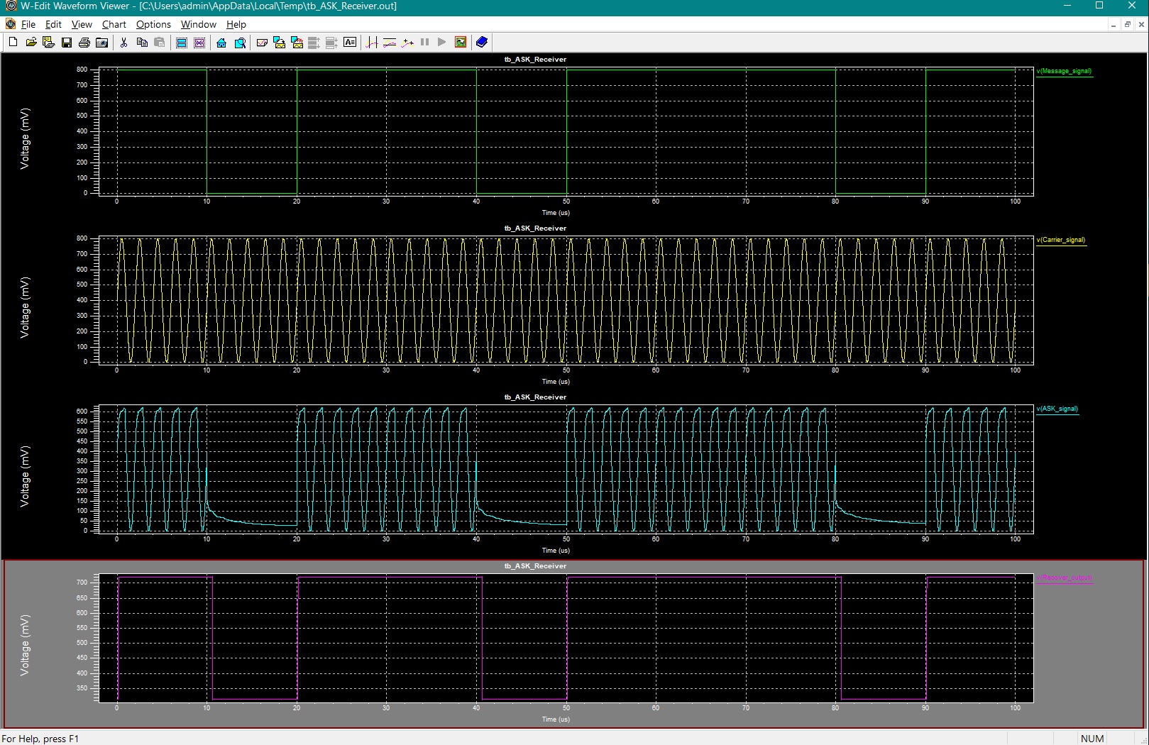Click the Home view icon
1149x745 pixels.
coord(221,43)
